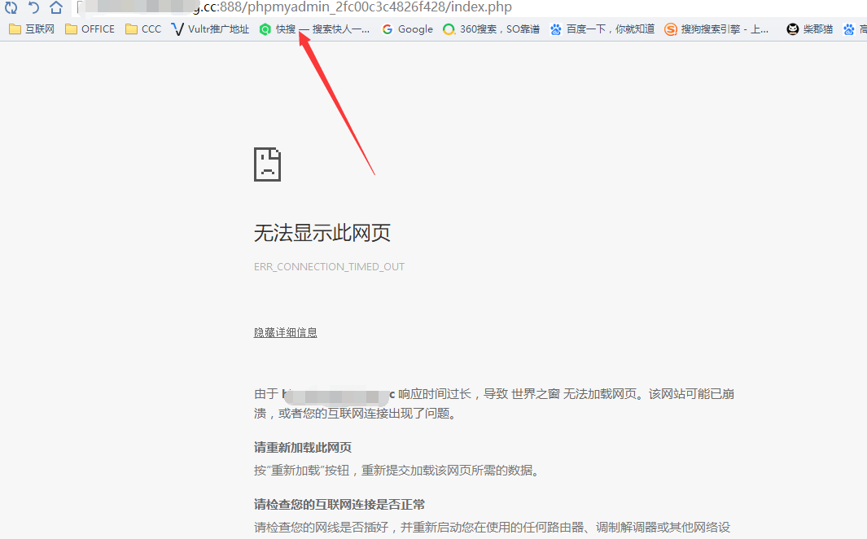Go to the browser home page icon
The width and height of the screenshot is (867, 539).
click(55, 8)
